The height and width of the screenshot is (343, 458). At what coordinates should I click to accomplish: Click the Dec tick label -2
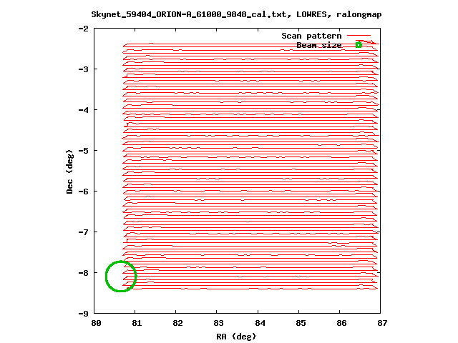tap(83, 29)
